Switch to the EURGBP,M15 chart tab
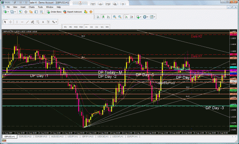The width and height of the screenshot is (239, 144). 41,136
